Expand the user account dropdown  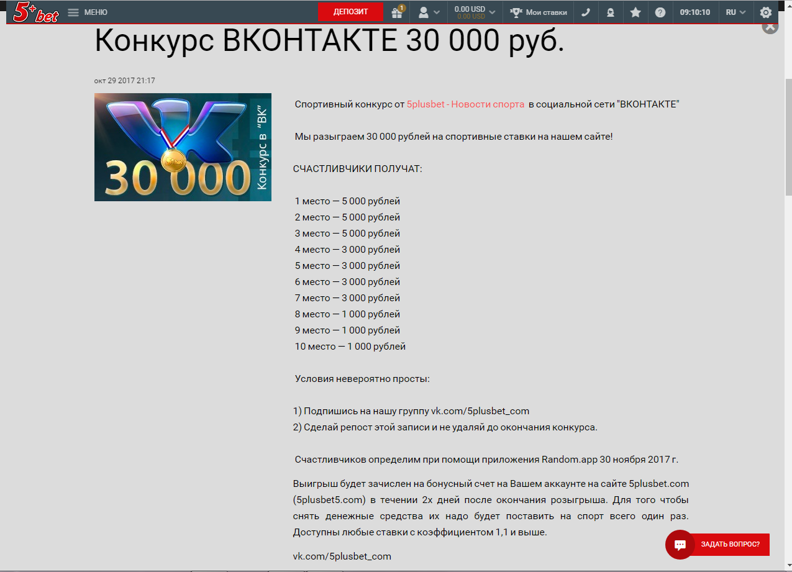[x=430, y=12]
